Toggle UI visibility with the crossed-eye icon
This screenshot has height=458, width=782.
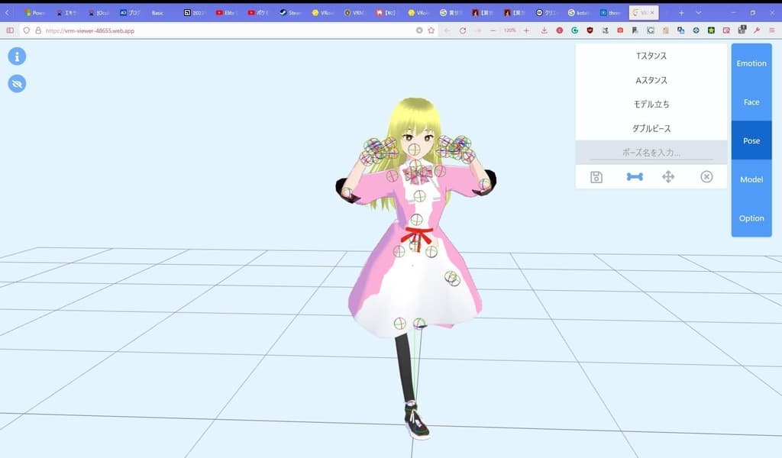pyautogui.click(x=17, y=84)
